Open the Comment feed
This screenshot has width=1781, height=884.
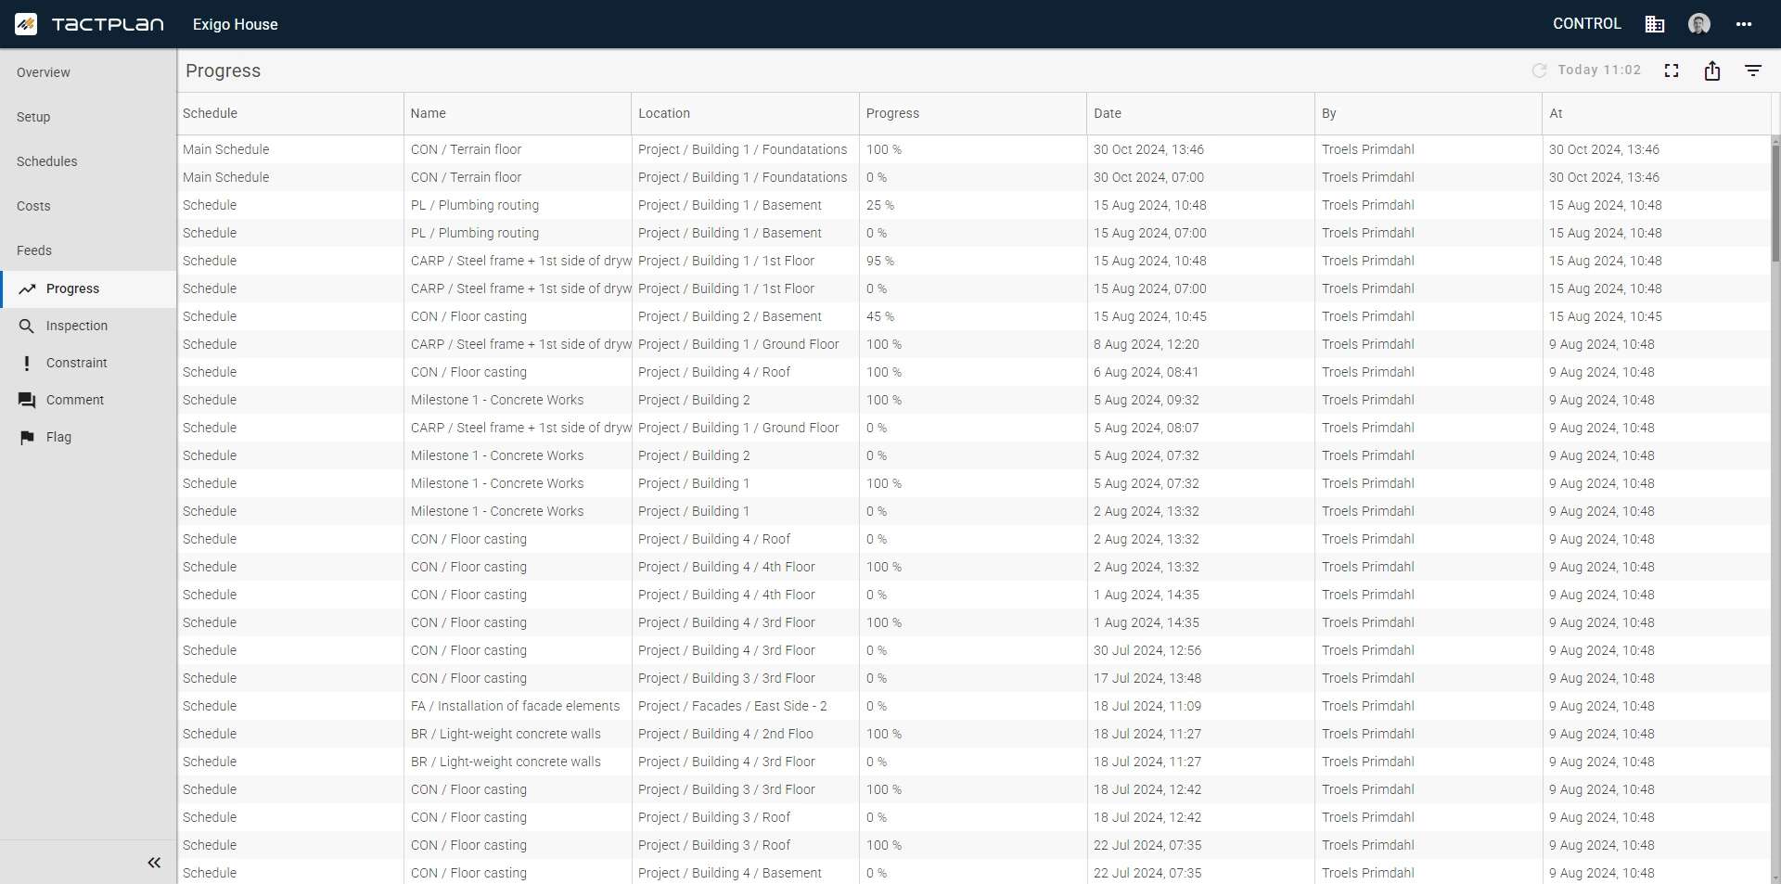click(88, 400)
